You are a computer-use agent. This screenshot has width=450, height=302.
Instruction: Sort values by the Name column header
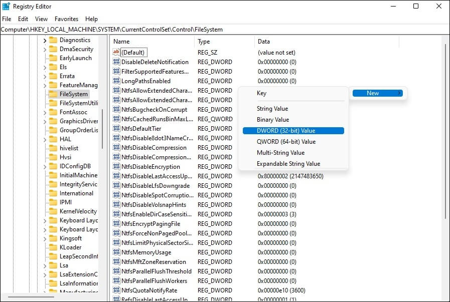pyautogui.click(x=151, y=42)
